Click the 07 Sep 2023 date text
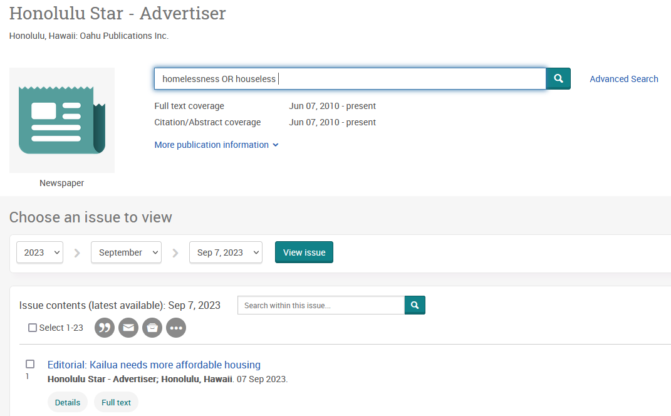671x416 pixels. click(262, 379)
